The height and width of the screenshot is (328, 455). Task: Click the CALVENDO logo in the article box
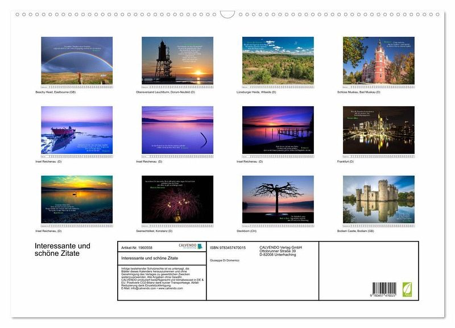(191, 246)
